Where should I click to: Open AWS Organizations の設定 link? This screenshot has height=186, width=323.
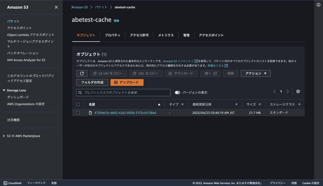point(26,104)
